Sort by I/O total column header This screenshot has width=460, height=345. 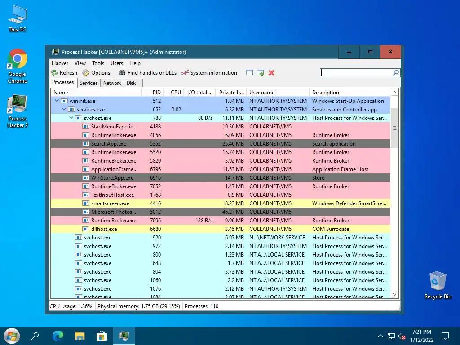pos(199,93)
